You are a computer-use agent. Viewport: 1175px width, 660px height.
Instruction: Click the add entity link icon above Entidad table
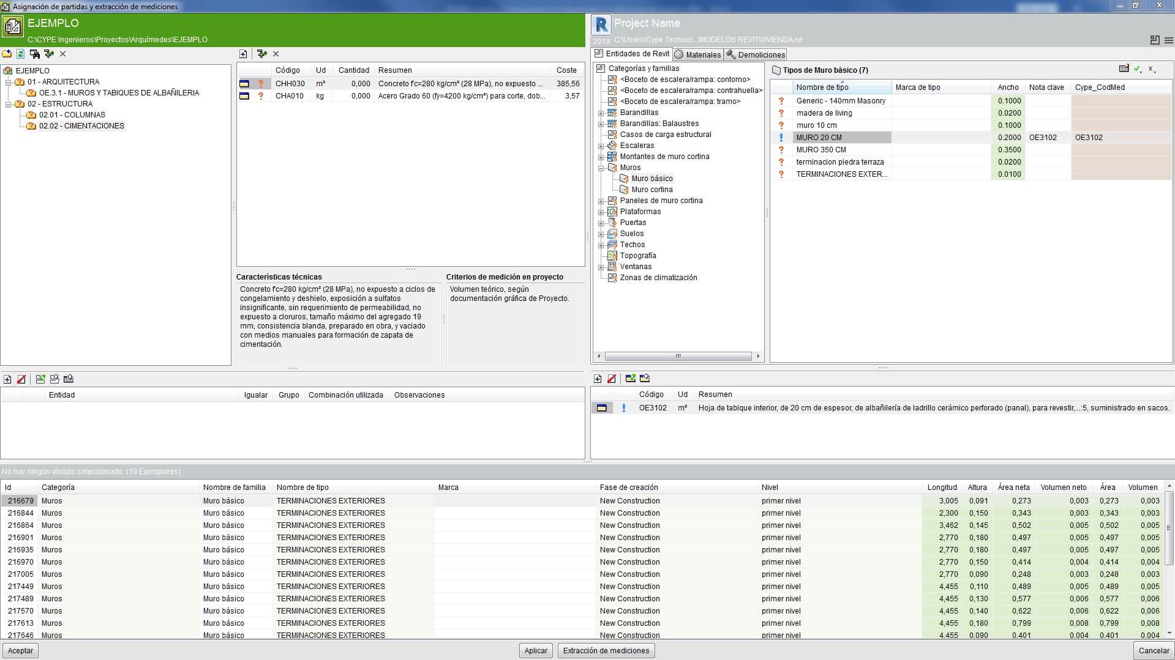(7, 379)
